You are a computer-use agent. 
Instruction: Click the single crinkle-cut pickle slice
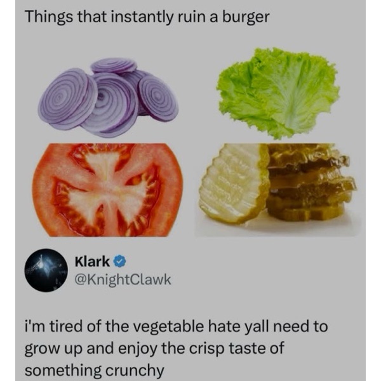coord(233,184)
